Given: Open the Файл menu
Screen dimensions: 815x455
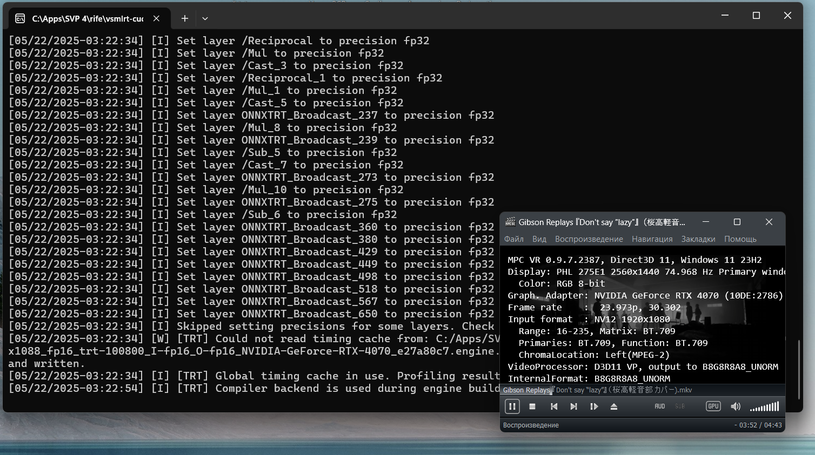Looking at the screenshot, I should (513, 239).
